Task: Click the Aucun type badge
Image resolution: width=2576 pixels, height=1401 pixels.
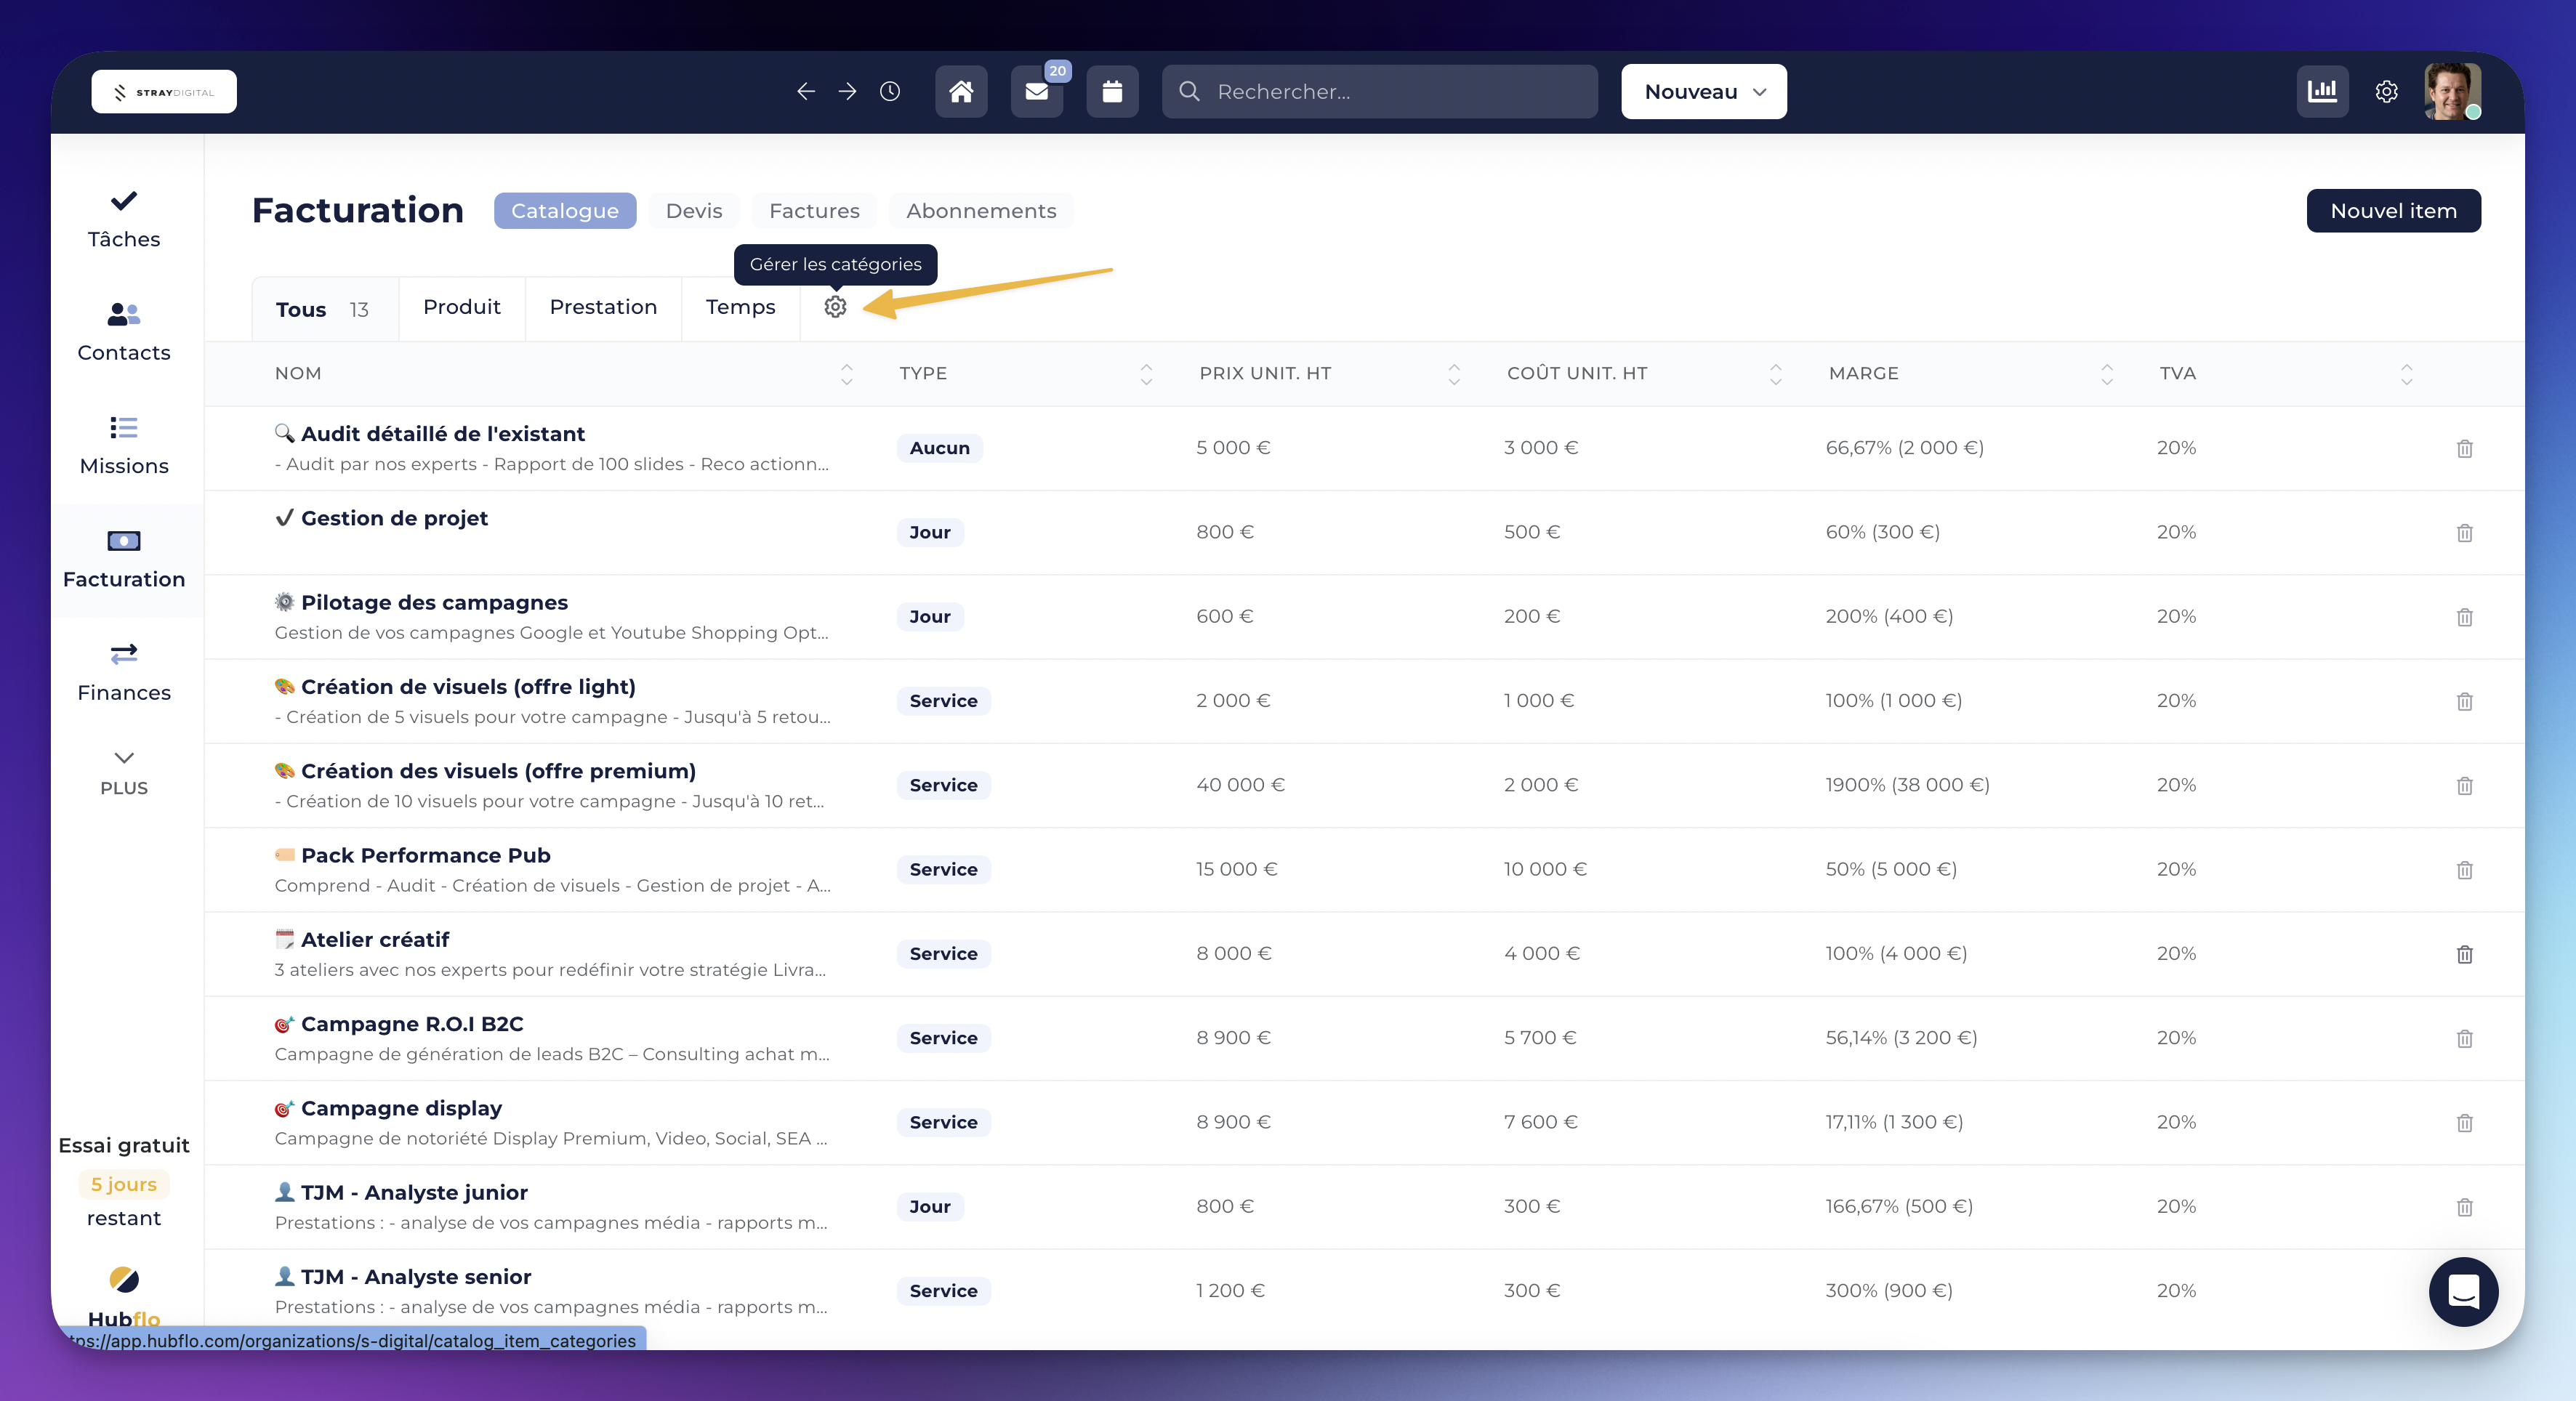Action: [940, 448]
